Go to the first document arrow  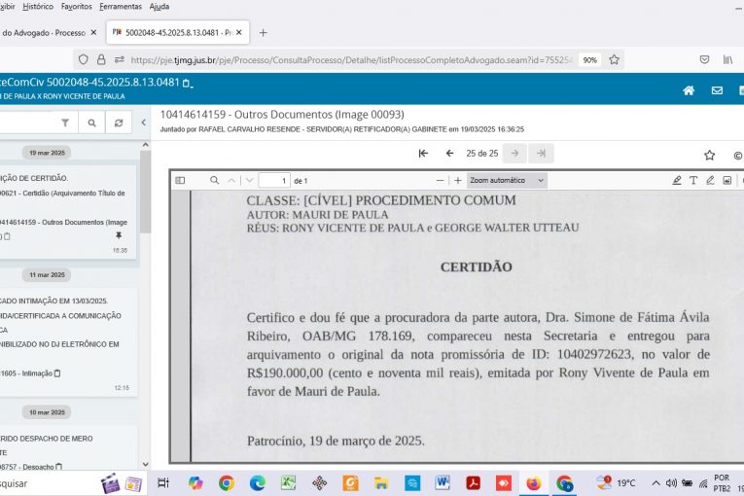(x=423, y=153)
